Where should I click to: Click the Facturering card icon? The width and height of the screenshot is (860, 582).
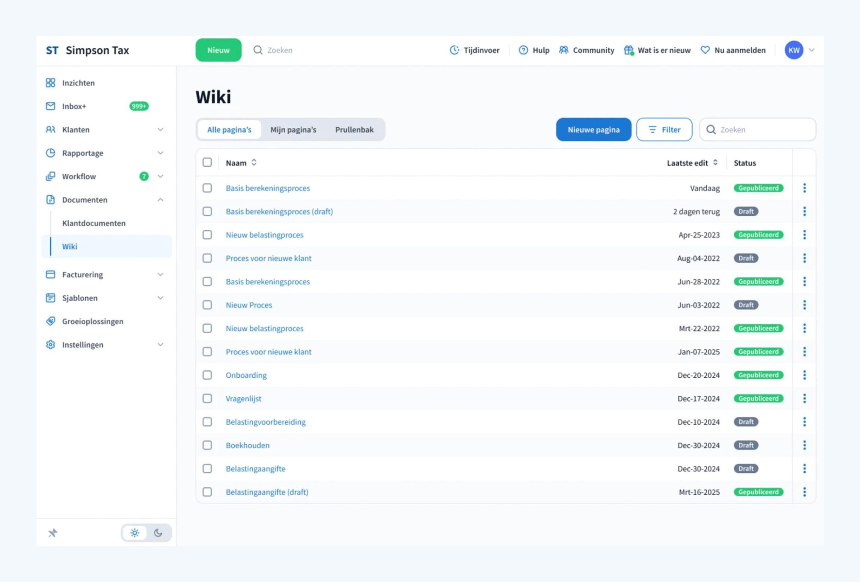(x=50, y=274)
